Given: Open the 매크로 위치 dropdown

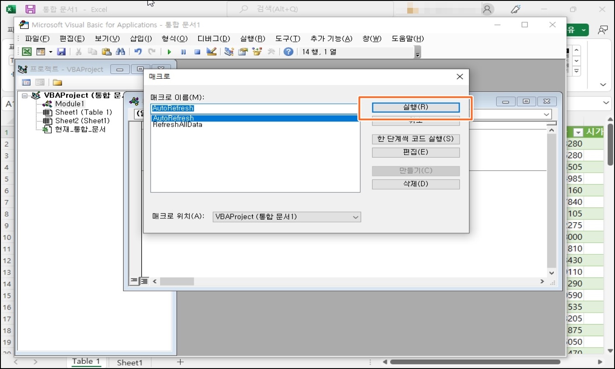Looking at the screenshot, I should [x=287, y=217].
